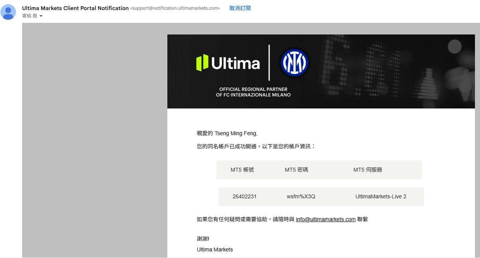The width and height of the screenshot is (480, 258).
Task: Click the MT5 密碼 column header
Action: pyautogui.click(x=296, y=170)
